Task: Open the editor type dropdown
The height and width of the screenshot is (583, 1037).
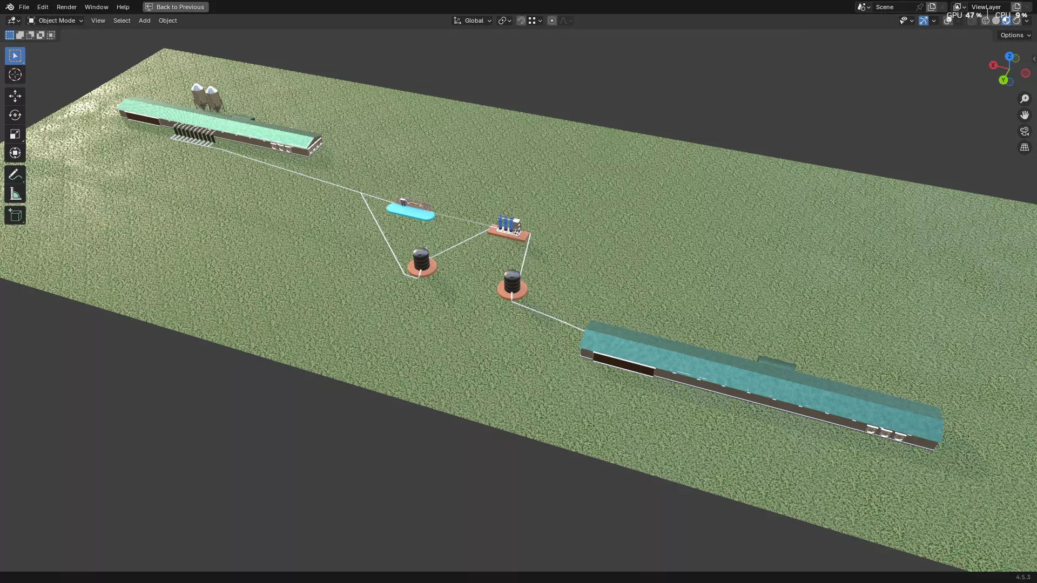Action: click(14, 21)
